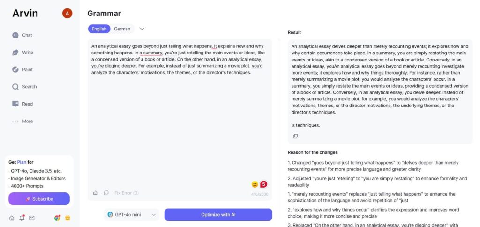
Task: Click the Chrome extension icon
Action: click(x=57, y=218)
